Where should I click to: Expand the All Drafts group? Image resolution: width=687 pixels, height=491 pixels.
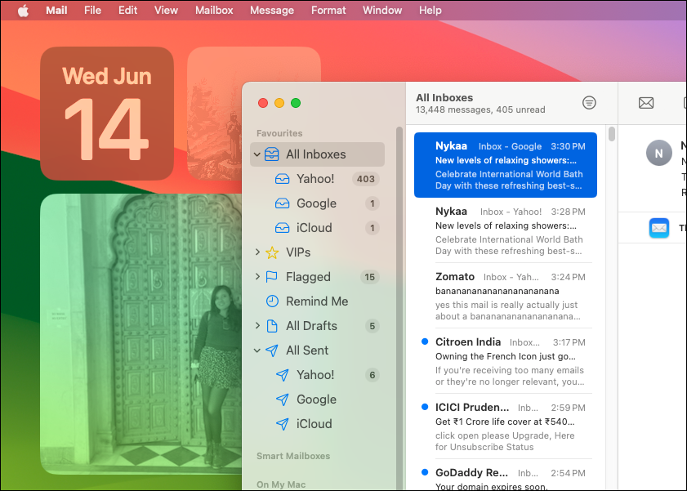(257, 325)
